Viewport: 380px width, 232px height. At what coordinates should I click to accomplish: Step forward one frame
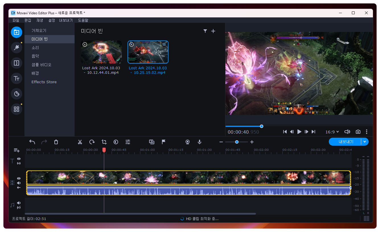point(307,132)
